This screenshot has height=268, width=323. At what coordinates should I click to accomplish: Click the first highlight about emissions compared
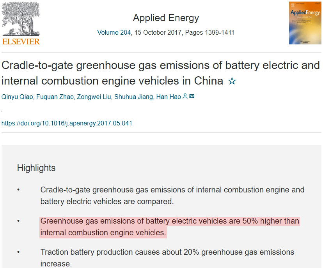[x=172, y=196]
